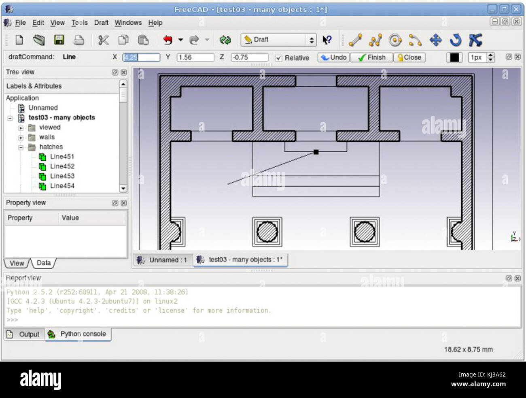Cut selection with the scissors icon
The height and width of the screenshot is (398, 526).
click(x=104, y=40)
